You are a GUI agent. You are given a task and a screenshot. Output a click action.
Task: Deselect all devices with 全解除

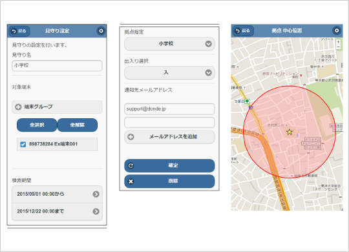pos(78,125)
